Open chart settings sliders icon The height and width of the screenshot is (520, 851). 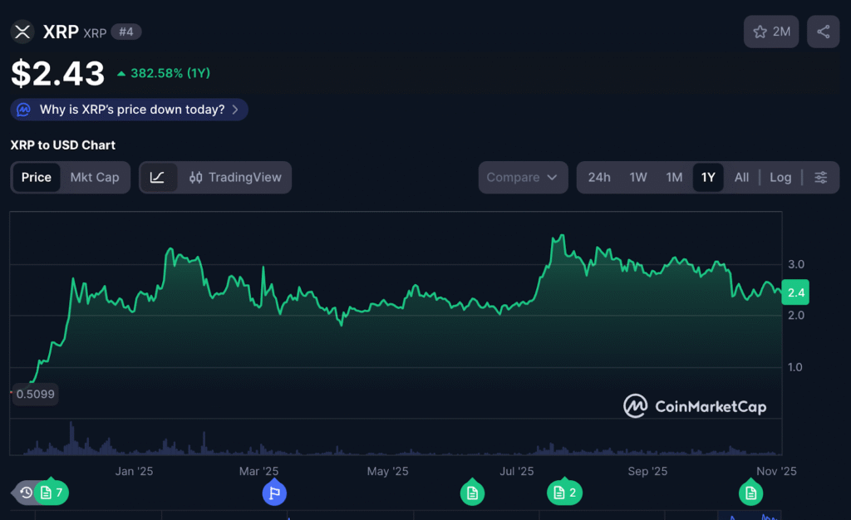(820, 177)
